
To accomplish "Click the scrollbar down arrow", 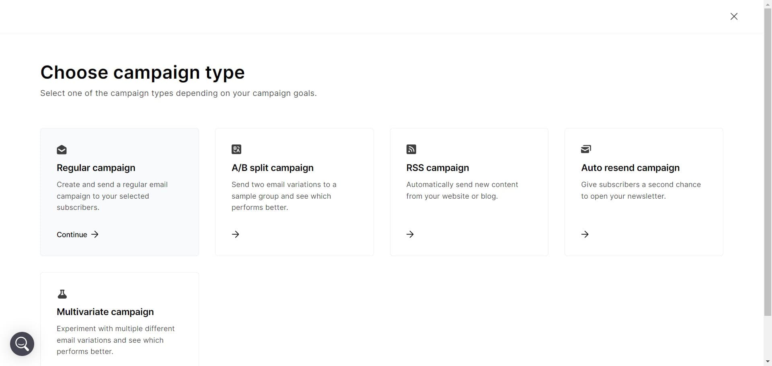I will click(768, 362).
